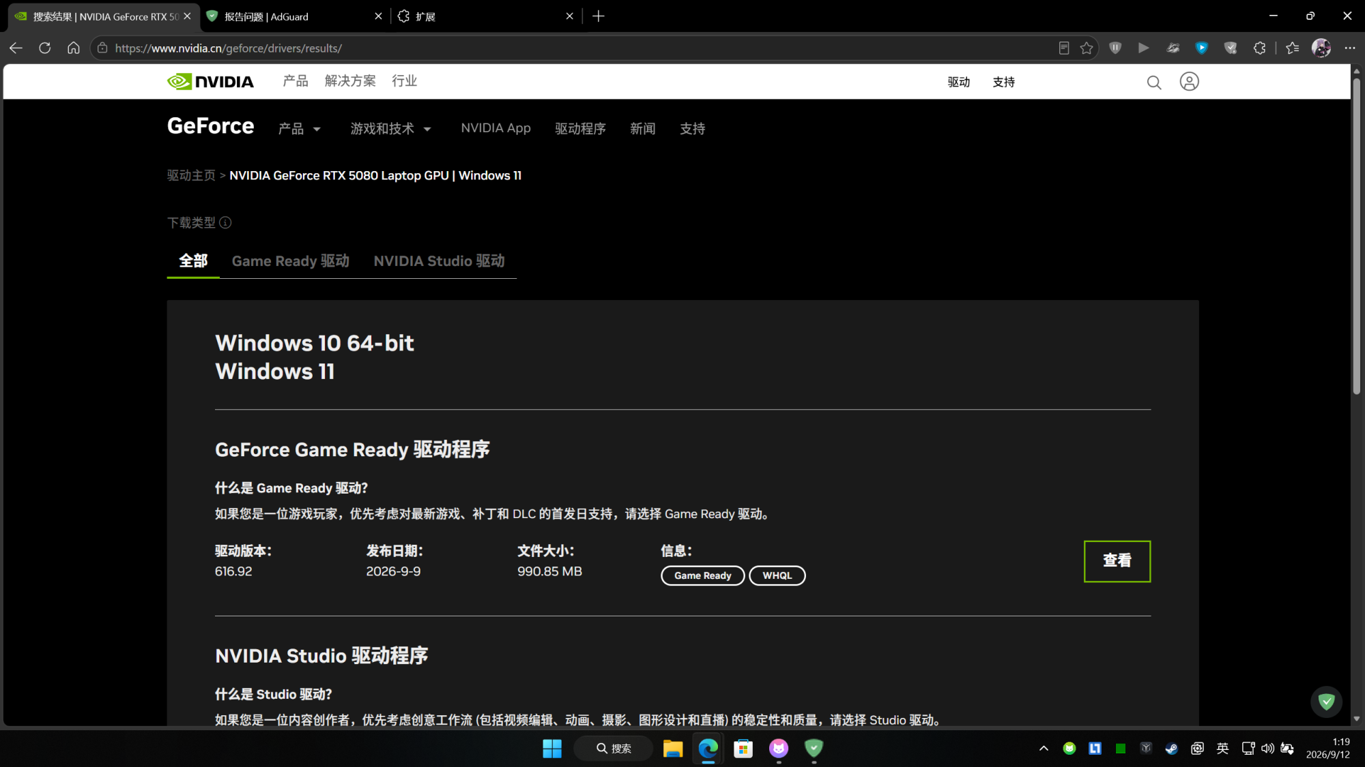Image resolution: width=1365 pixels, height=767 pixels.
Task: Open the browser home page
Action: (x=74, y=48)
